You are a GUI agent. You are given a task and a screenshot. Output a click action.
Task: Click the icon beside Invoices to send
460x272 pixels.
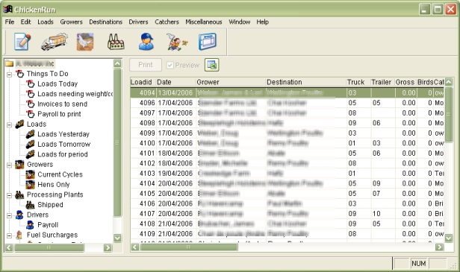[x=30, y=104]
